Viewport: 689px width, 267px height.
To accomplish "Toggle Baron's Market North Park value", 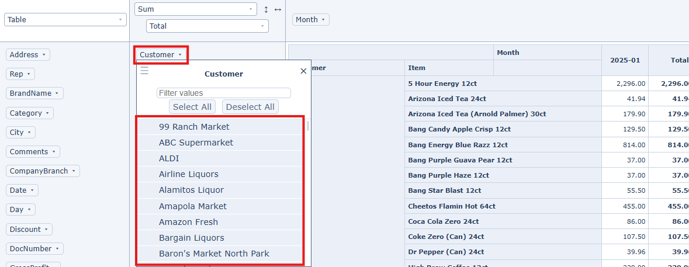I will [x=220, y=254].
